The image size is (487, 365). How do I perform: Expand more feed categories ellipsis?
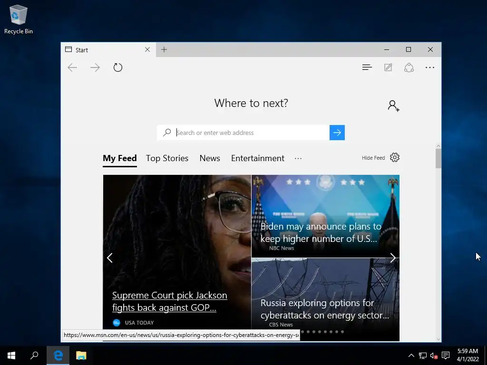tap(298, 158)
